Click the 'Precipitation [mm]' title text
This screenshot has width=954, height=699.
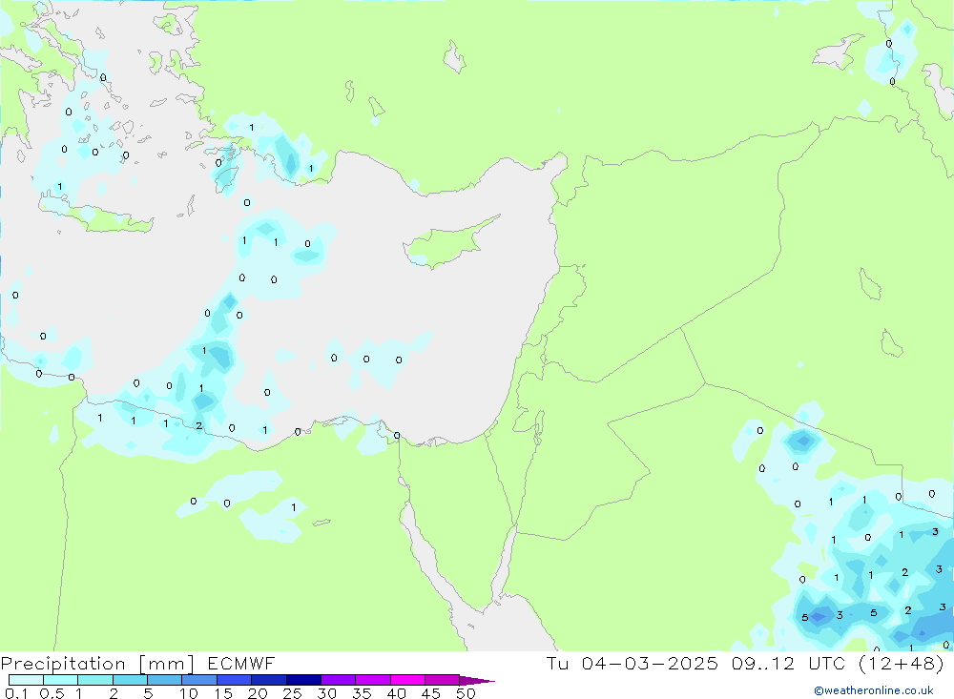coord(98,664)
